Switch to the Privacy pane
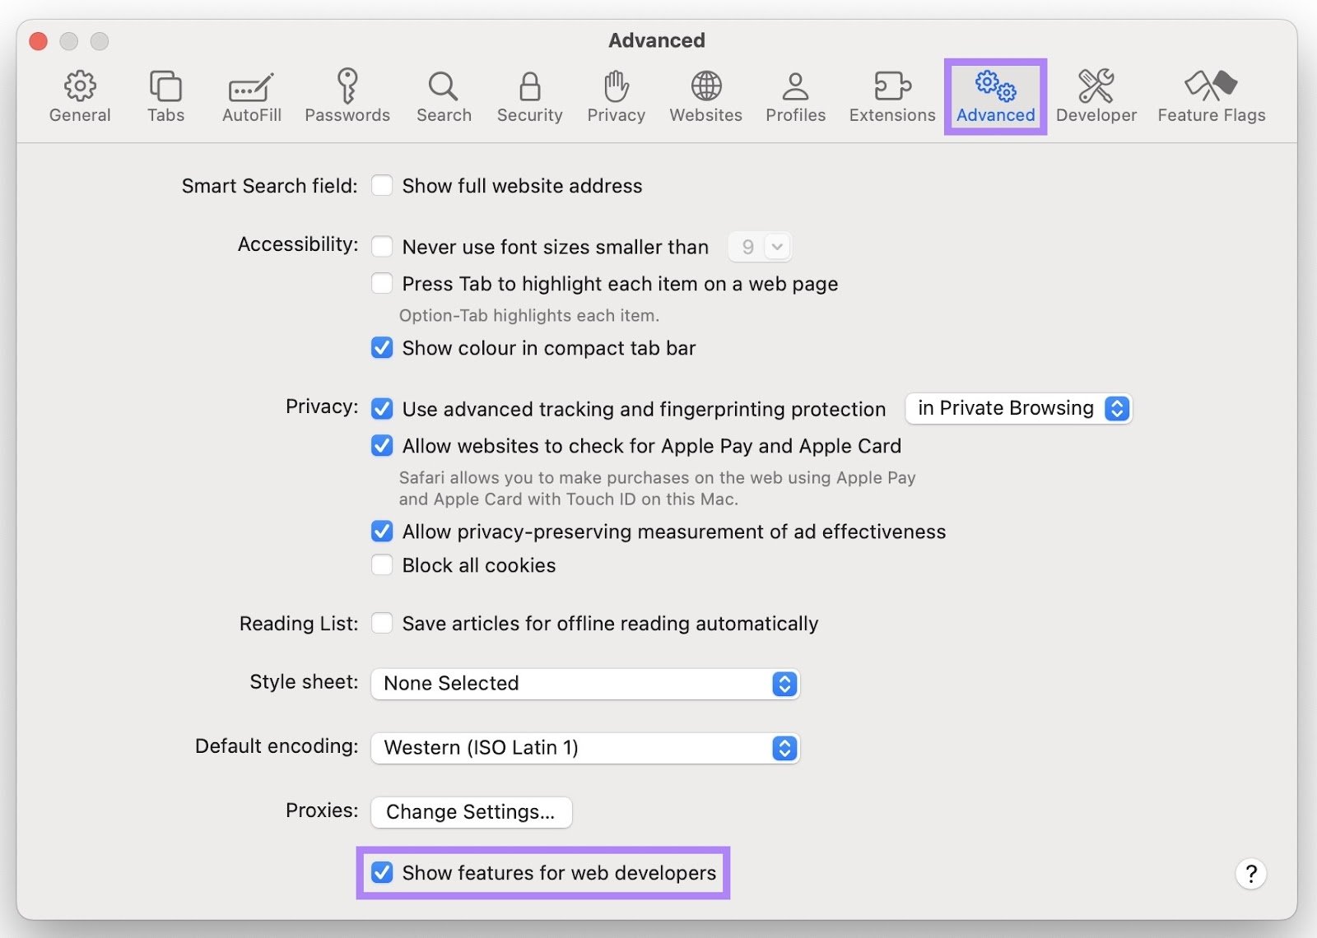Image resolution: width=1317 pixels, height=938 pixels. (615, 96)
